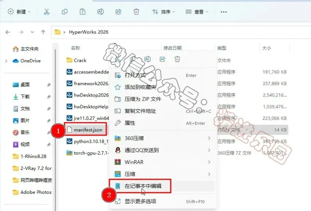Click the context menu rename icon
This screenshot has height=211, width=311.
coord(147,59)
